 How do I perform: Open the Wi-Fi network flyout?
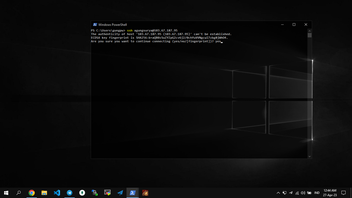(297, 193)
